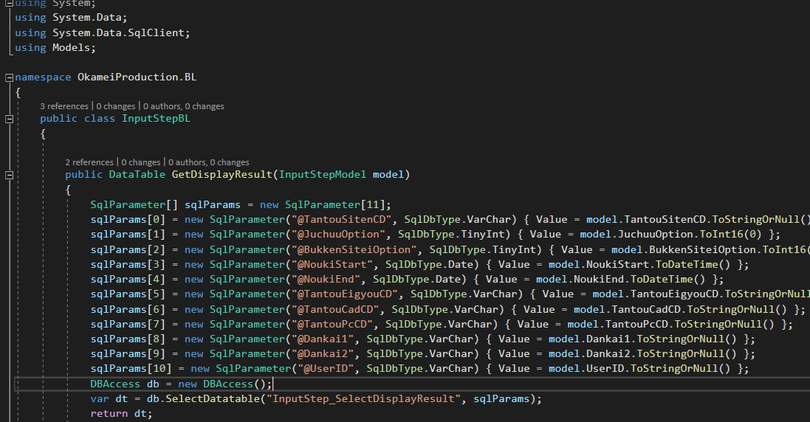
Task: Click '0 changes' CodeLens above class InputStepBL
Action: pyautogui.click(x=116, y=106)
